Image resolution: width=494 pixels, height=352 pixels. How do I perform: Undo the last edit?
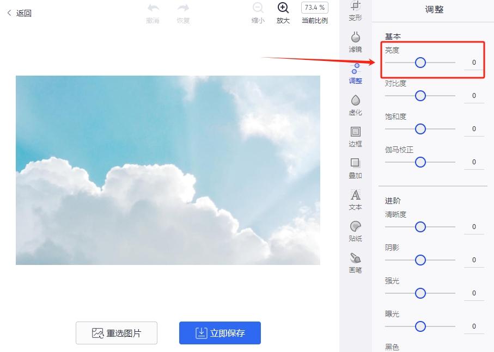point(153,12)
